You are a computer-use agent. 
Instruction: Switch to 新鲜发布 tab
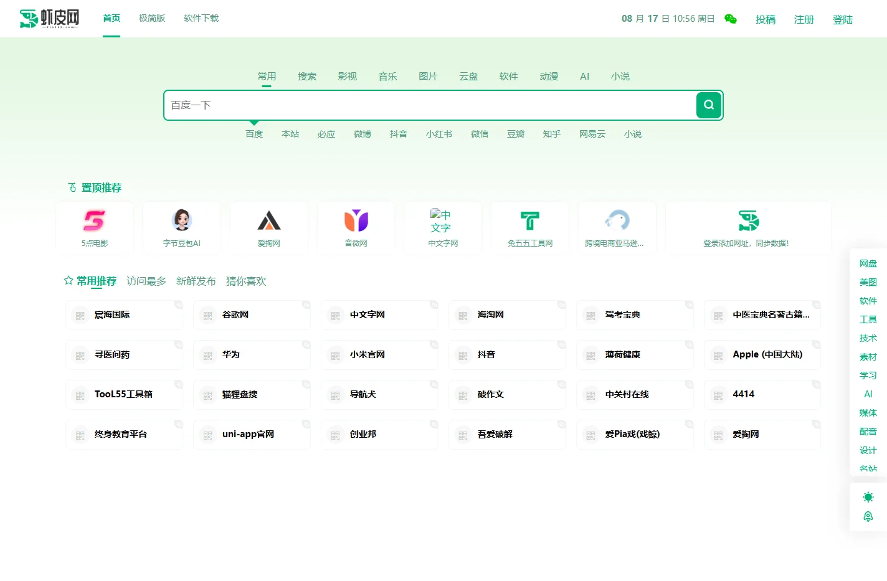coord(196,281)
